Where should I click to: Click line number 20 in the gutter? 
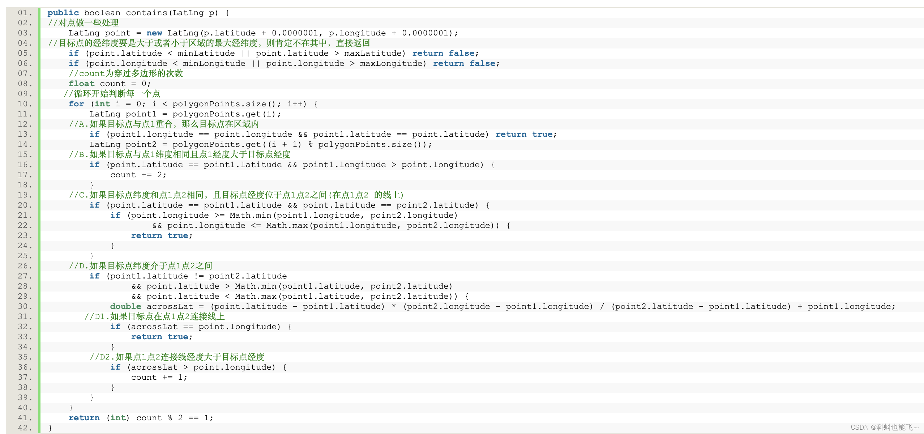25,205
